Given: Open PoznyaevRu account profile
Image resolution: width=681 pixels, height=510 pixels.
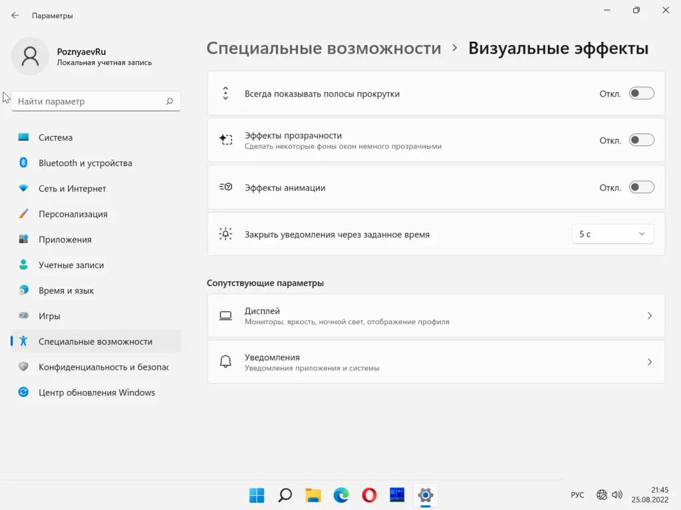Looking at the screenshot, I should (81, 56).
